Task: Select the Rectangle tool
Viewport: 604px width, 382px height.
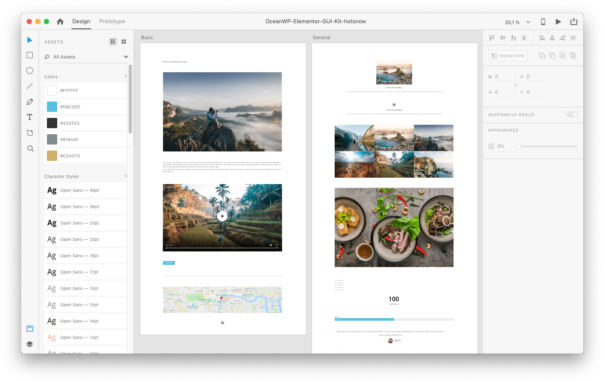Action: (x=30, y=55)
